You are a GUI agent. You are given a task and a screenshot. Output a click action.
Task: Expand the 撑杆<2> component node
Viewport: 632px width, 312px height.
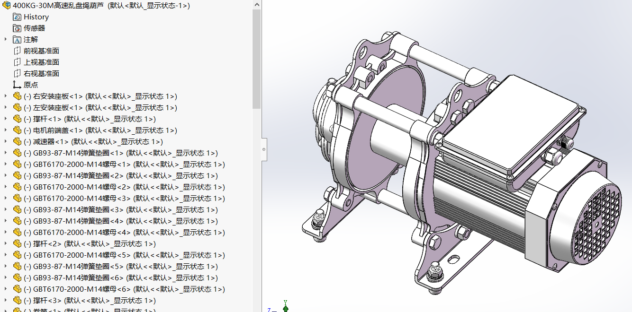tap(6, 244)
